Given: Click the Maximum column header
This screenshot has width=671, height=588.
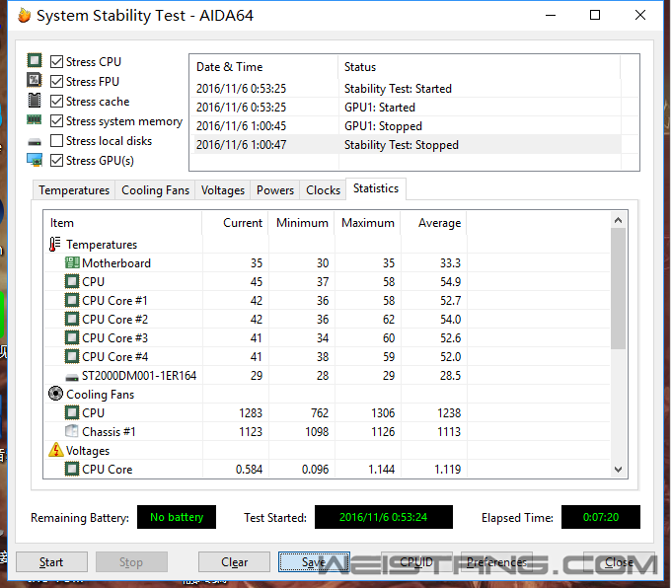Looking at the screenshot, I should [x=367, y=223].
